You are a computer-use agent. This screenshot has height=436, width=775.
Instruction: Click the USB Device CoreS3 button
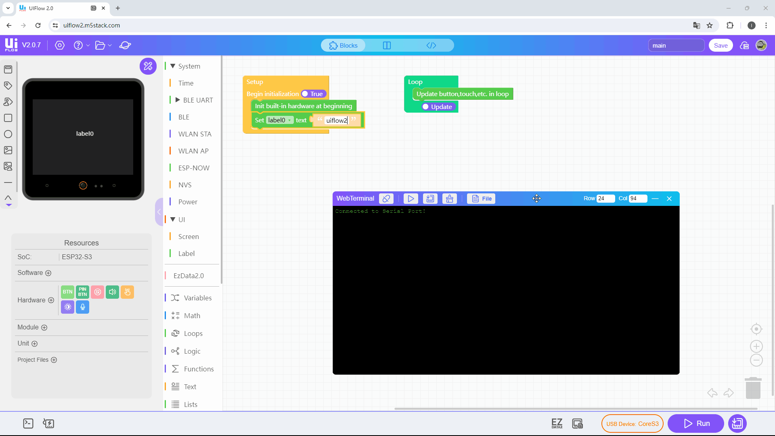point(632,423)
